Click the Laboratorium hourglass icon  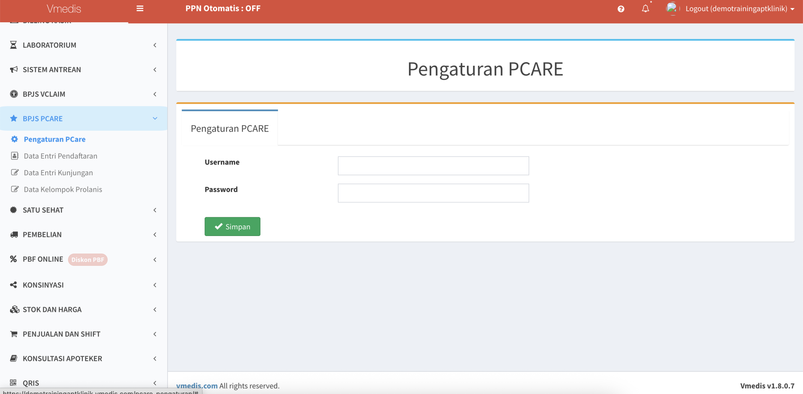pos(13,45)
